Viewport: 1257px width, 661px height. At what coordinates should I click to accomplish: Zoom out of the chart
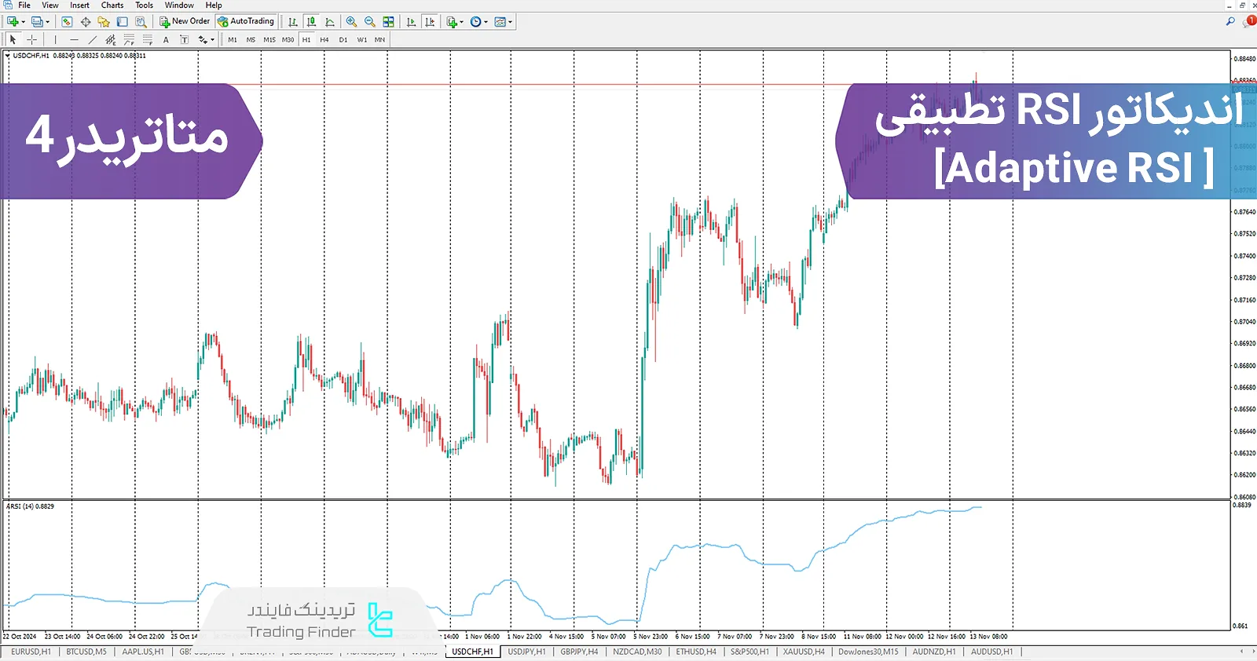[x=370, y=22]
